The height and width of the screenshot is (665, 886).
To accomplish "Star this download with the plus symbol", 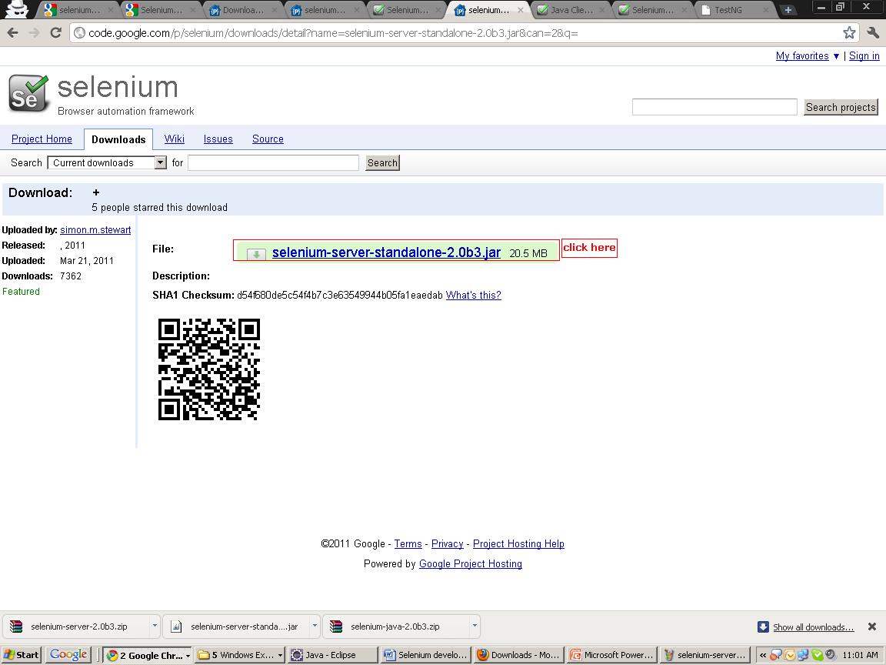I will pyautogui.click(x=95, y=192).
